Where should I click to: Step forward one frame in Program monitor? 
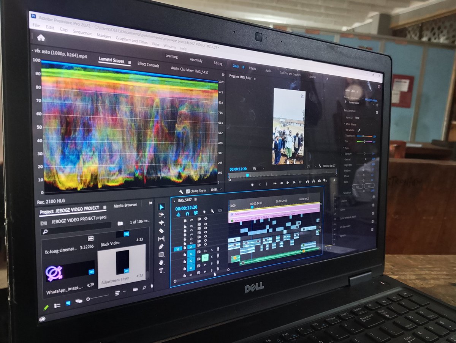[x=294, y=182]
